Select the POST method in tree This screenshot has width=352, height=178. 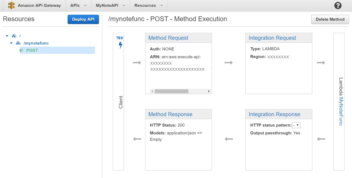[x=32, y=51]
